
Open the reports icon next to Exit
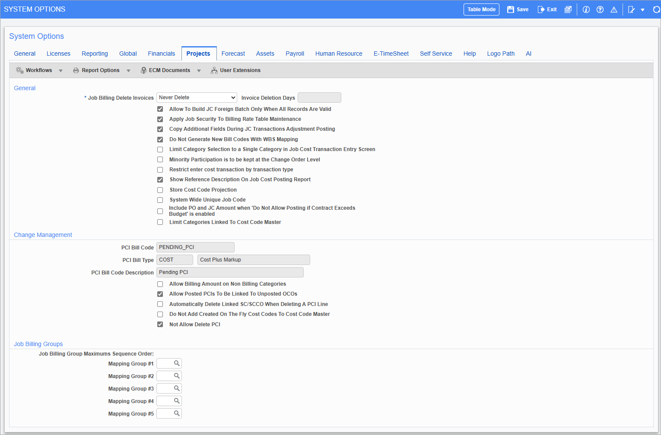(568, 9)
